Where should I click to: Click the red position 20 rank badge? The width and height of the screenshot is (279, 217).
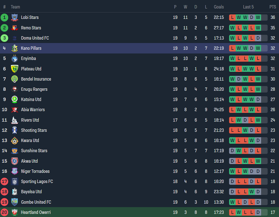click(x=4, y=212)
